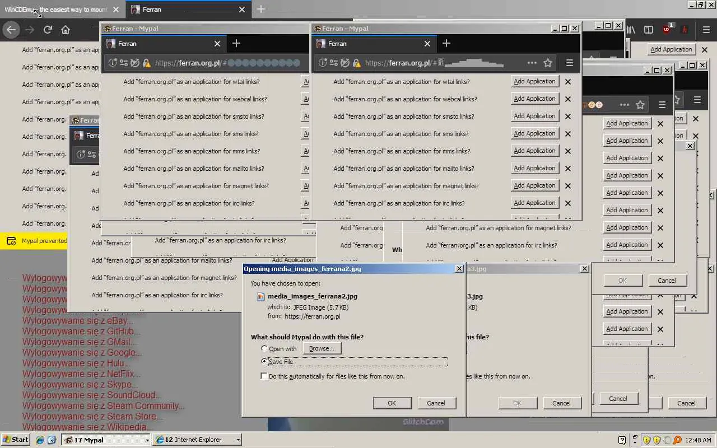Expand the '17 Mypal' taskbar group
Viewport: 717px width, 448px height.
click(x=106, y=440)
